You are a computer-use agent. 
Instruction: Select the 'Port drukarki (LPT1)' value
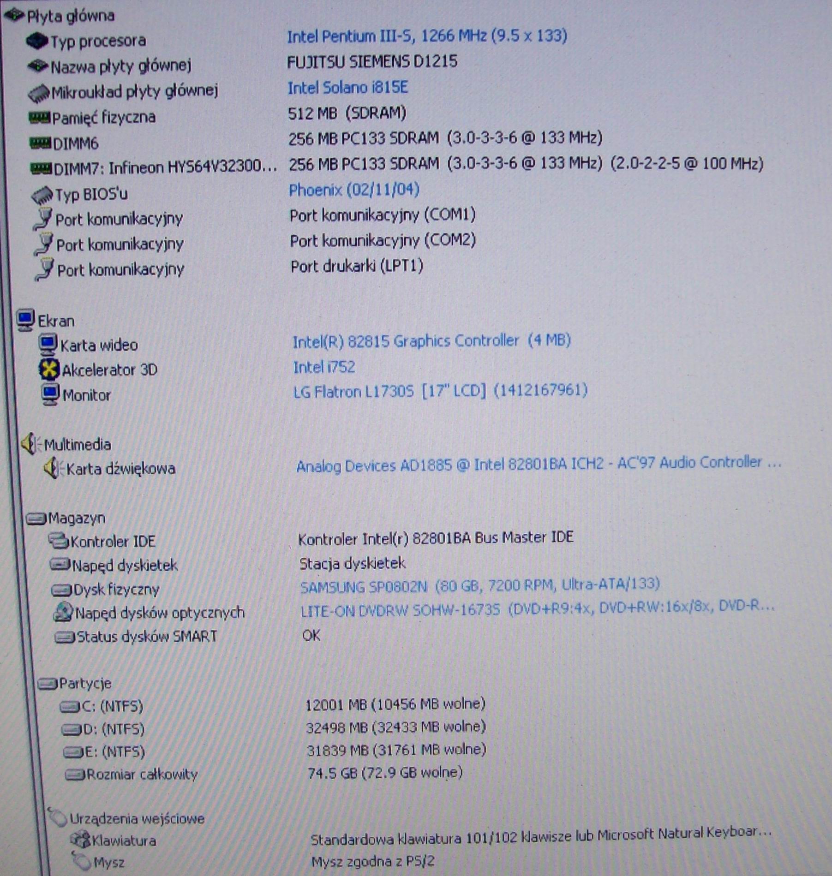point(357,266)
